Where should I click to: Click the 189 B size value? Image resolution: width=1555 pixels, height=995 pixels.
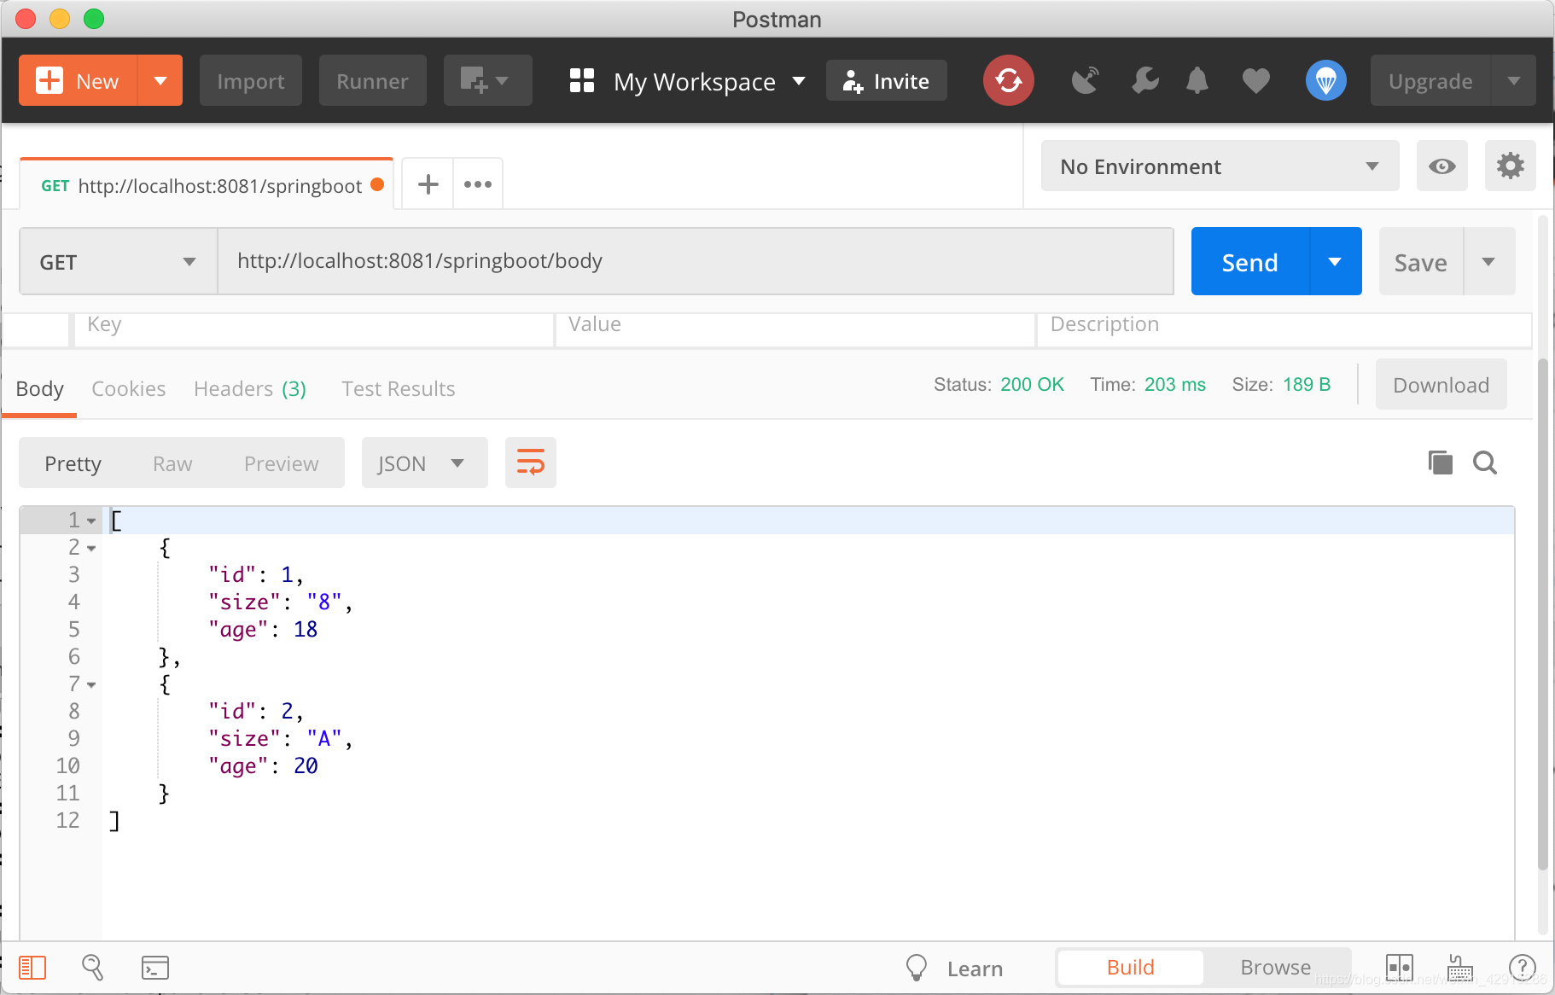tap(1307, 385)
